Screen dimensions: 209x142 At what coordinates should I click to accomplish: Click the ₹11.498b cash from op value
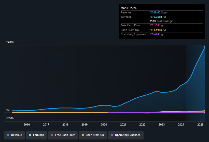coord(156,30)
